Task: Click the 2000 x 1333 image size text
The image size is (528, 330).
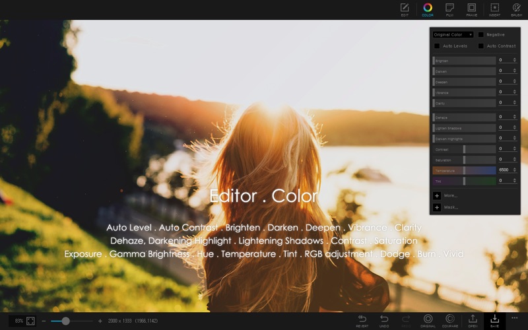Action: 119,321
